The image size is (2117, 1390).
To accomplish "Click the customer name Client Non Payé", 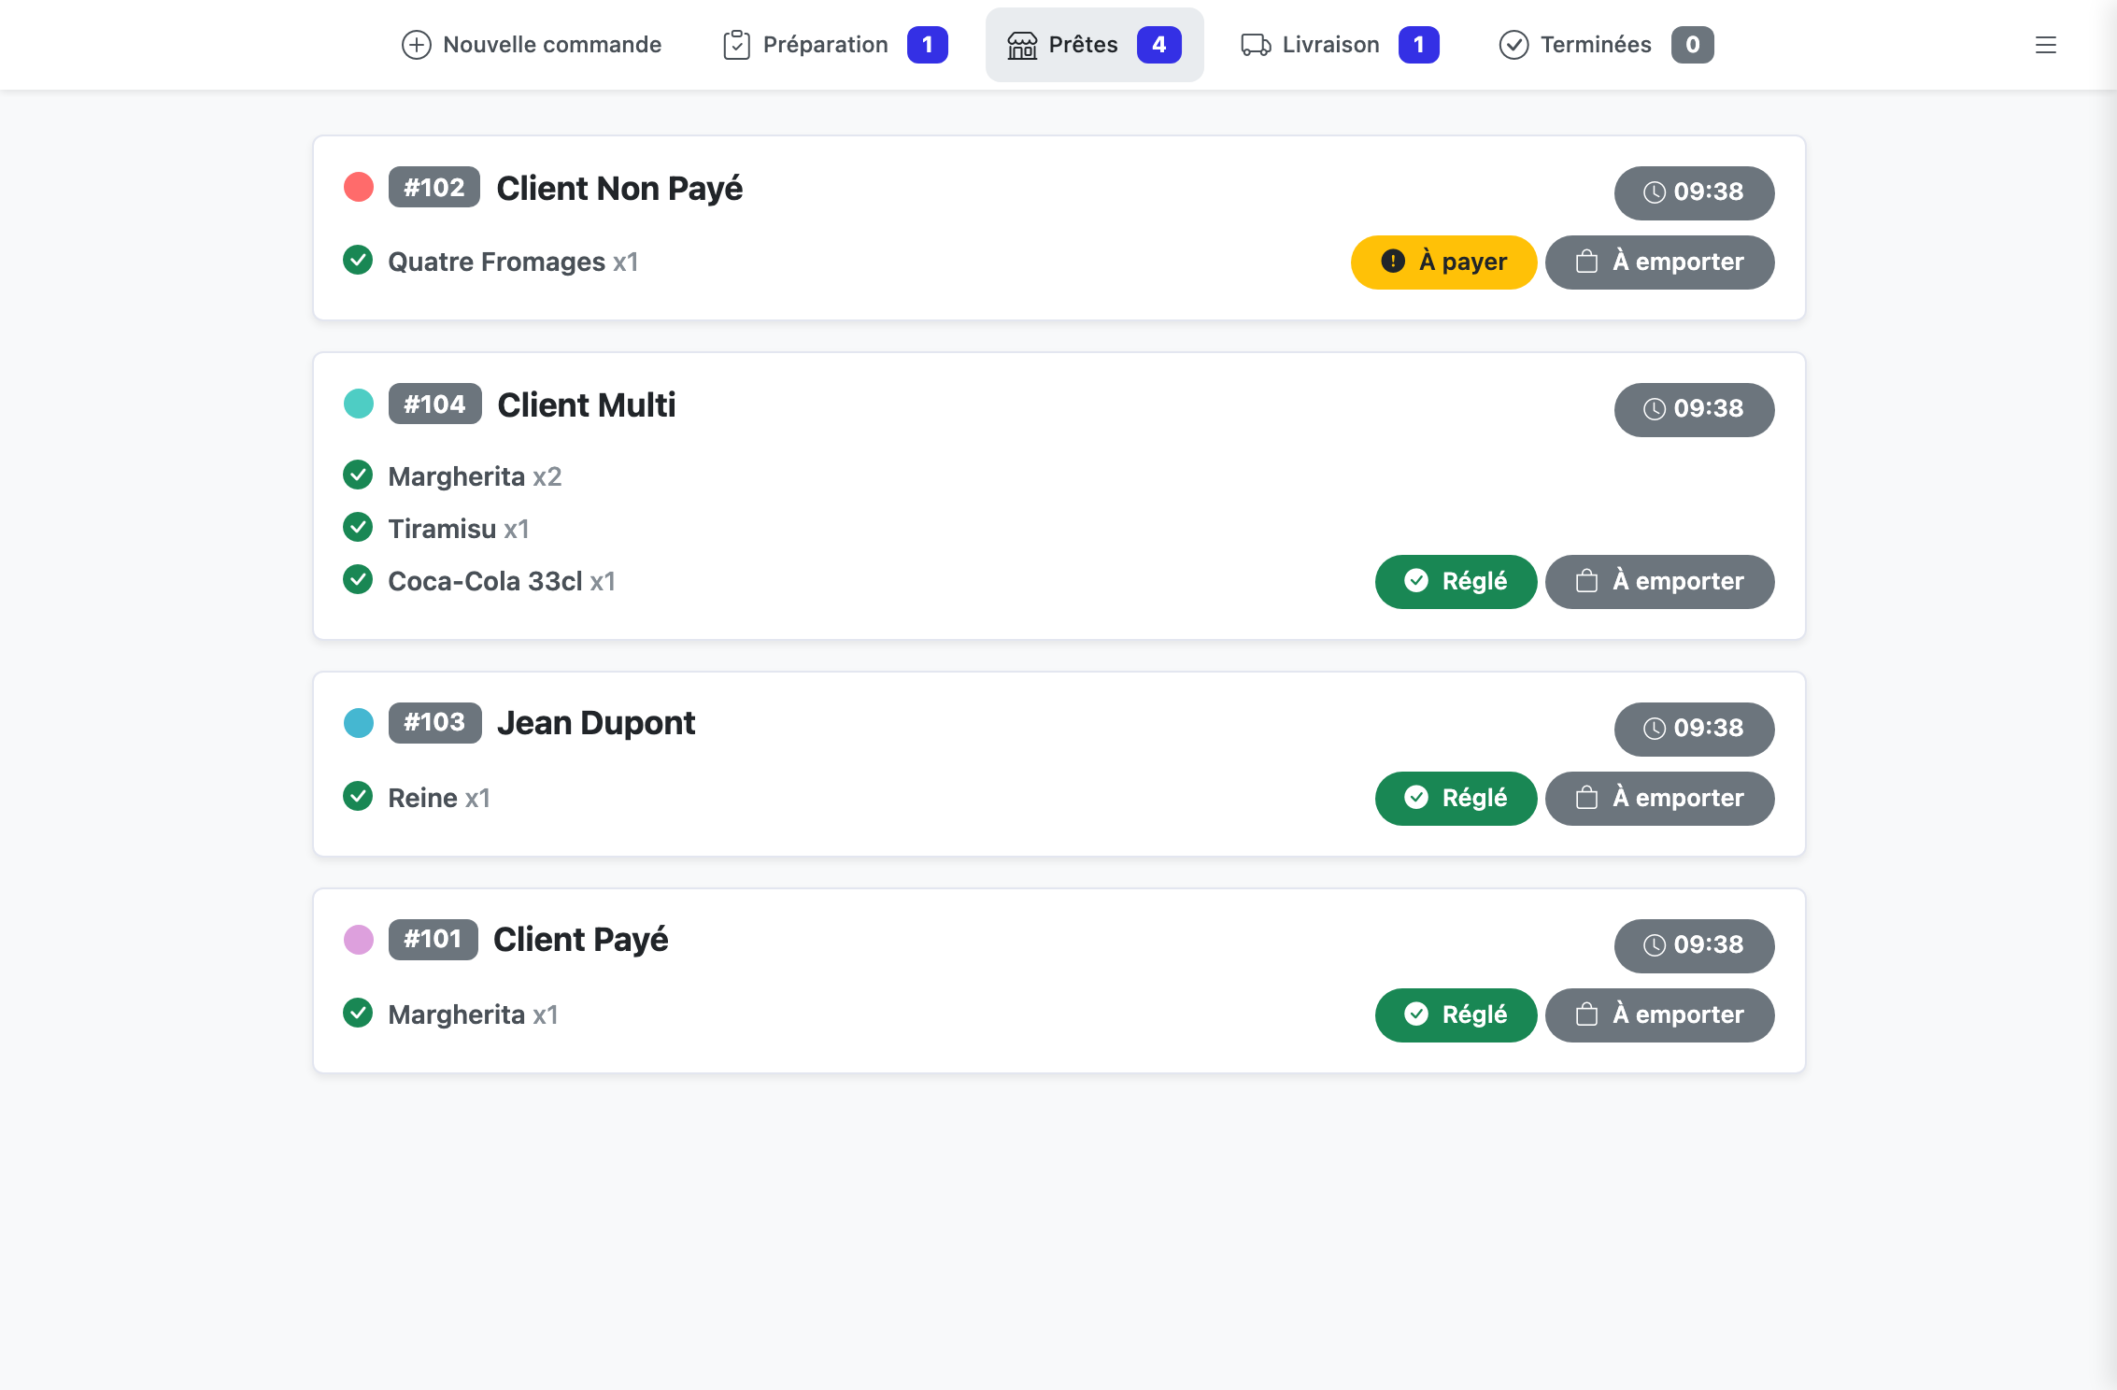I will pos(619,189).
